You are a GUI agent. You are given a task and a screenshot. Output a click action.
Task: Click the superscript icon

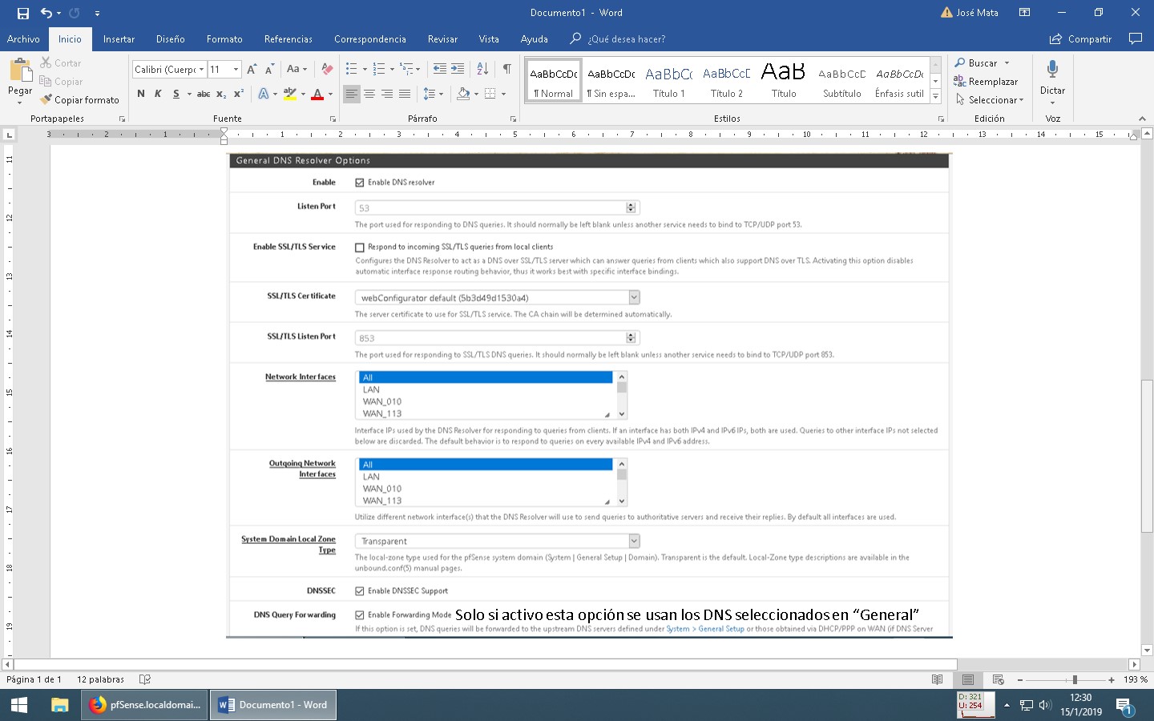pyautogui.click(x=238, y=94)
